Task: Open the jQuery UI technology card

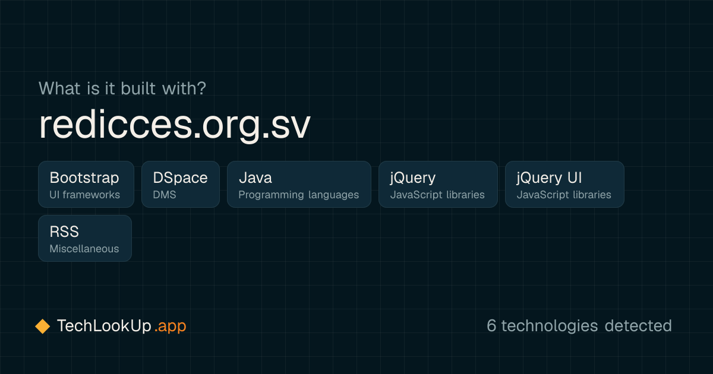Action: point(564,184)
